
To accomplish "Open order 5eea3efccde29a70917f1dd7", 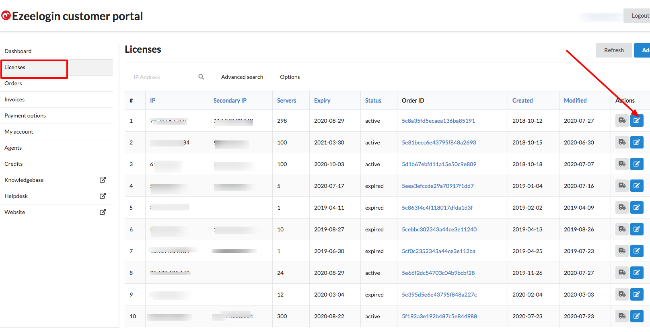I will point(438,186).
